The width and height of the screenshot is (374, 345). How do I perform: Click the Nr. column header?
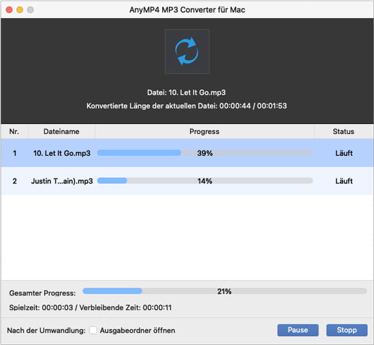(14, 132)
